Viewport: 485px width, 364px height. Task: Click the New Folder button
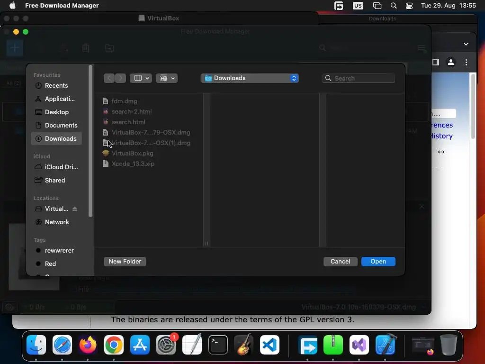pyautogui.click(x=125, y=262)
